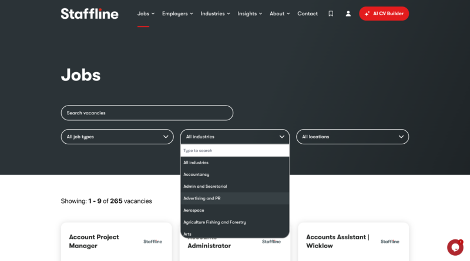Choose Admin and Secretarial option
Image resolution: width=470 pixels, height=261 pixels.
coord(234,187)
